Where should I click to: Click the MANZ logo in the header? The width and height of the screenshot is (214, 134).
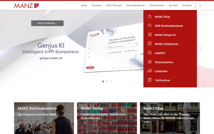point(26,6)
